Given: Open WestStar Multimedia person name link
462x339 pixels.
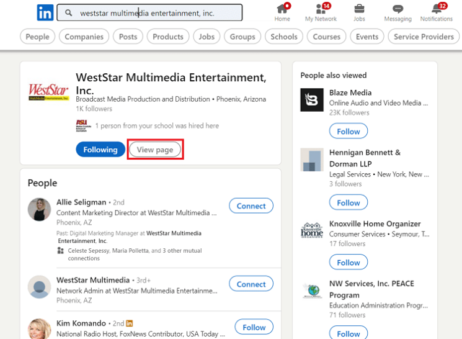Looking at the screenshot, I should click(x=93, y=280).
